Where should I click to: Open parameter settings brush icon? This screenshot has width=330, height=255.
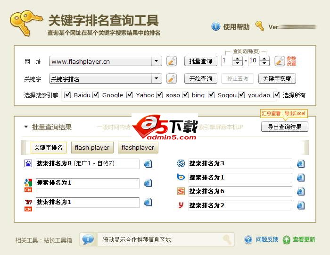[x=280, y=61]
